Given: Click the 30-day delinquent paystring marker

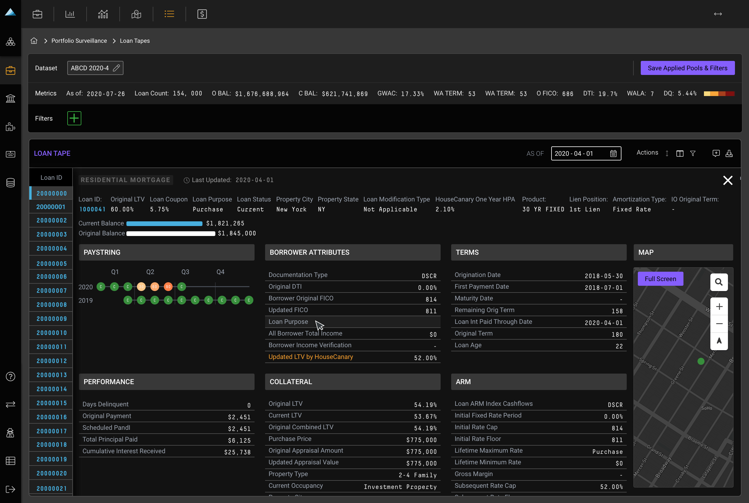Looking at the screenshot, I should [141, 286].
